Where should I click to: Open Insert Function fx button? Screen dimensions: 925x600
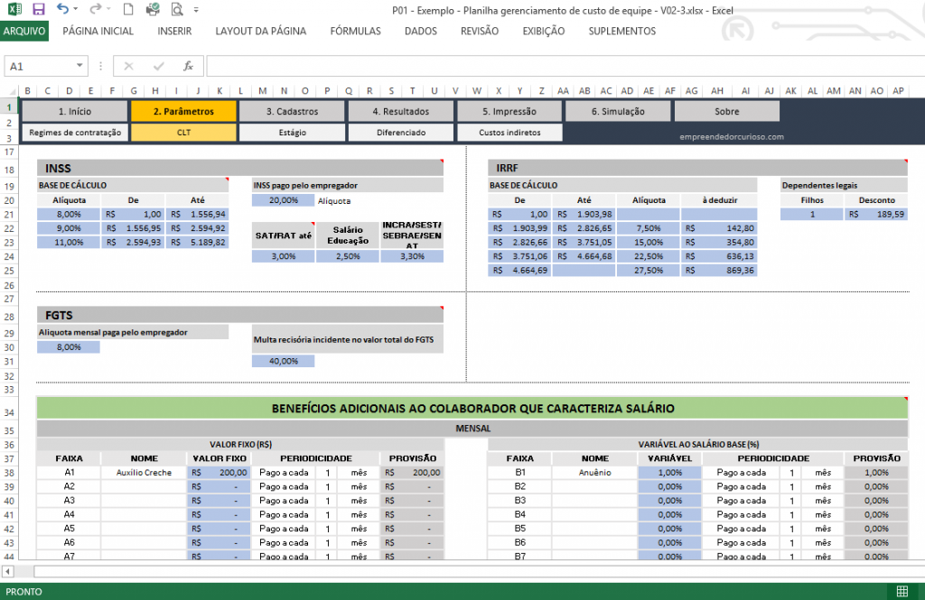click(x=188, y=66)
